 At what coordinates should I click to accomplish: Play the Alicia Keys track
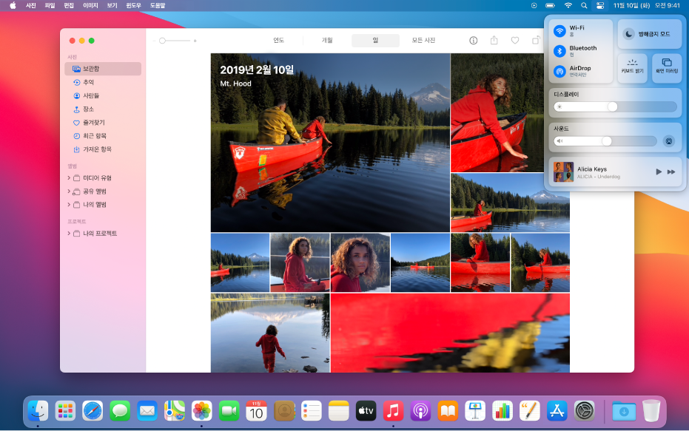tap(658, 172)
